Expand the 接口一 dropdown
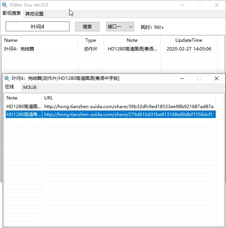 click(120, 27)
